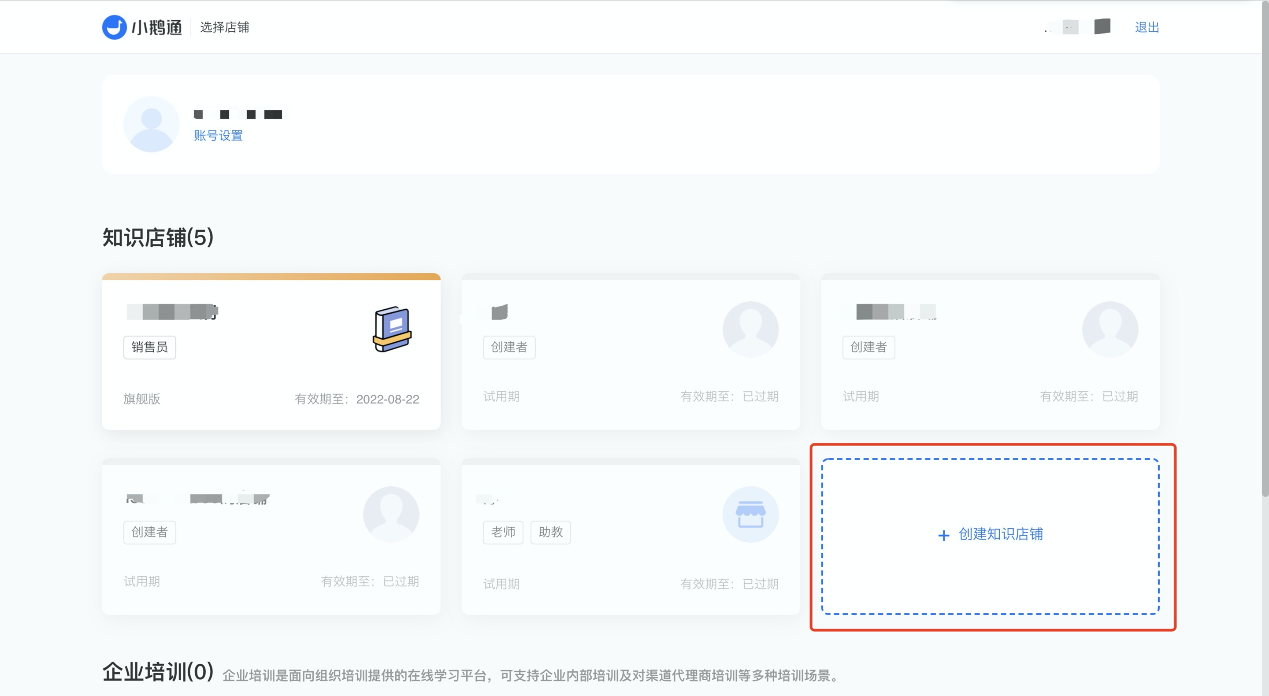Click the 老师 role tag
This screenshot has width=1269, height=696.
(503, 533)
